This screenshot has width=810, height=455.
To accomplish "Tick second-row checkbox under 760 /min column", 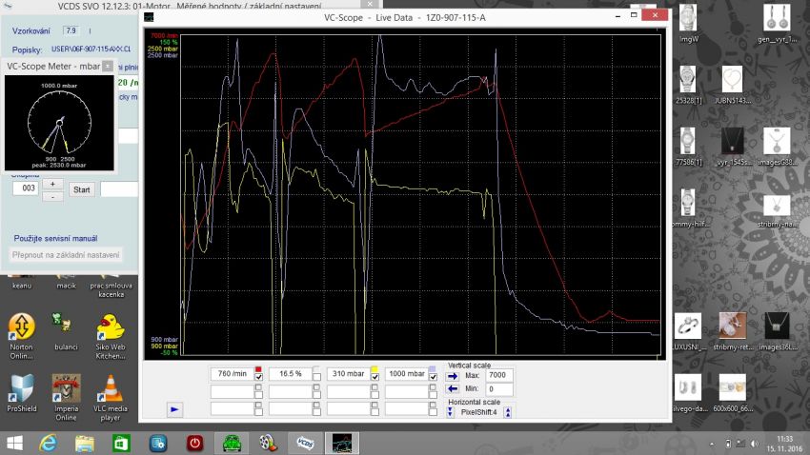I will click(x=258, y=395).
